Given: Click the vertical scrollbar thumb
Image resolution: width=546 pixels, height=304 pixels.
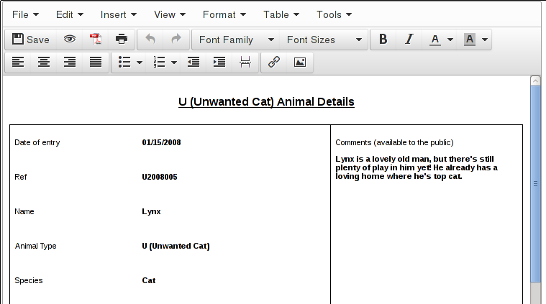Looking at the screenshot, I should point(534,183).
